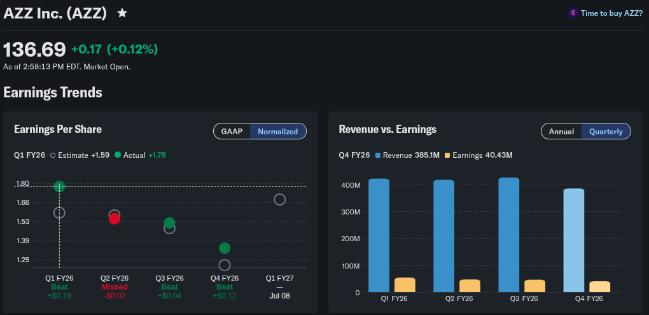Click the blue Revenue legend swatch

coord(377,155)
